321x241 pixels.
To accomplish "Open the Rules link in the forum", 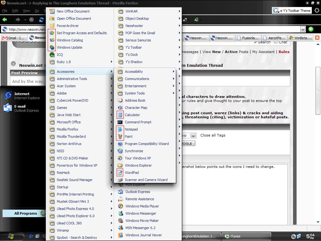I will pyautogui.click(x=284, y=52).
